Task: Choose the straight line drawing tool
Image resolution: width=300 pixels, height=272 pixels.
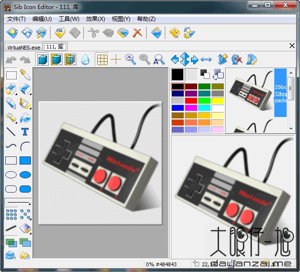Action: pyautogui.click(x=11, y=132)
